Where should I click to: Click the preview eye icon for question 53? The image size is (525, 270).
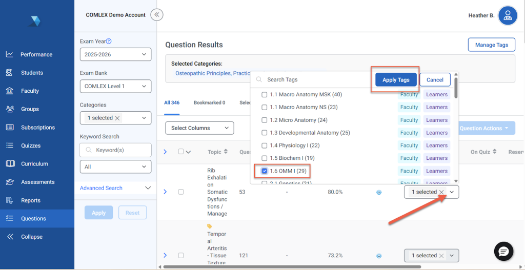(379, 192)
